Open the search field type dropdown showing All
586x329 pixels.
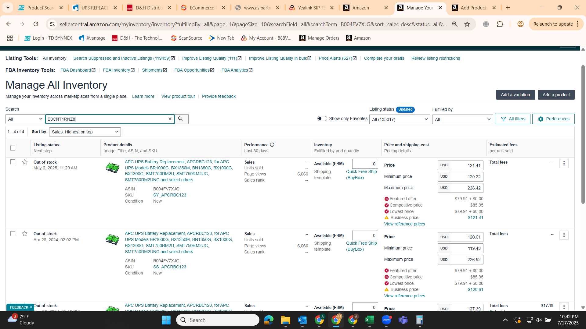click(x=25, y=119)
